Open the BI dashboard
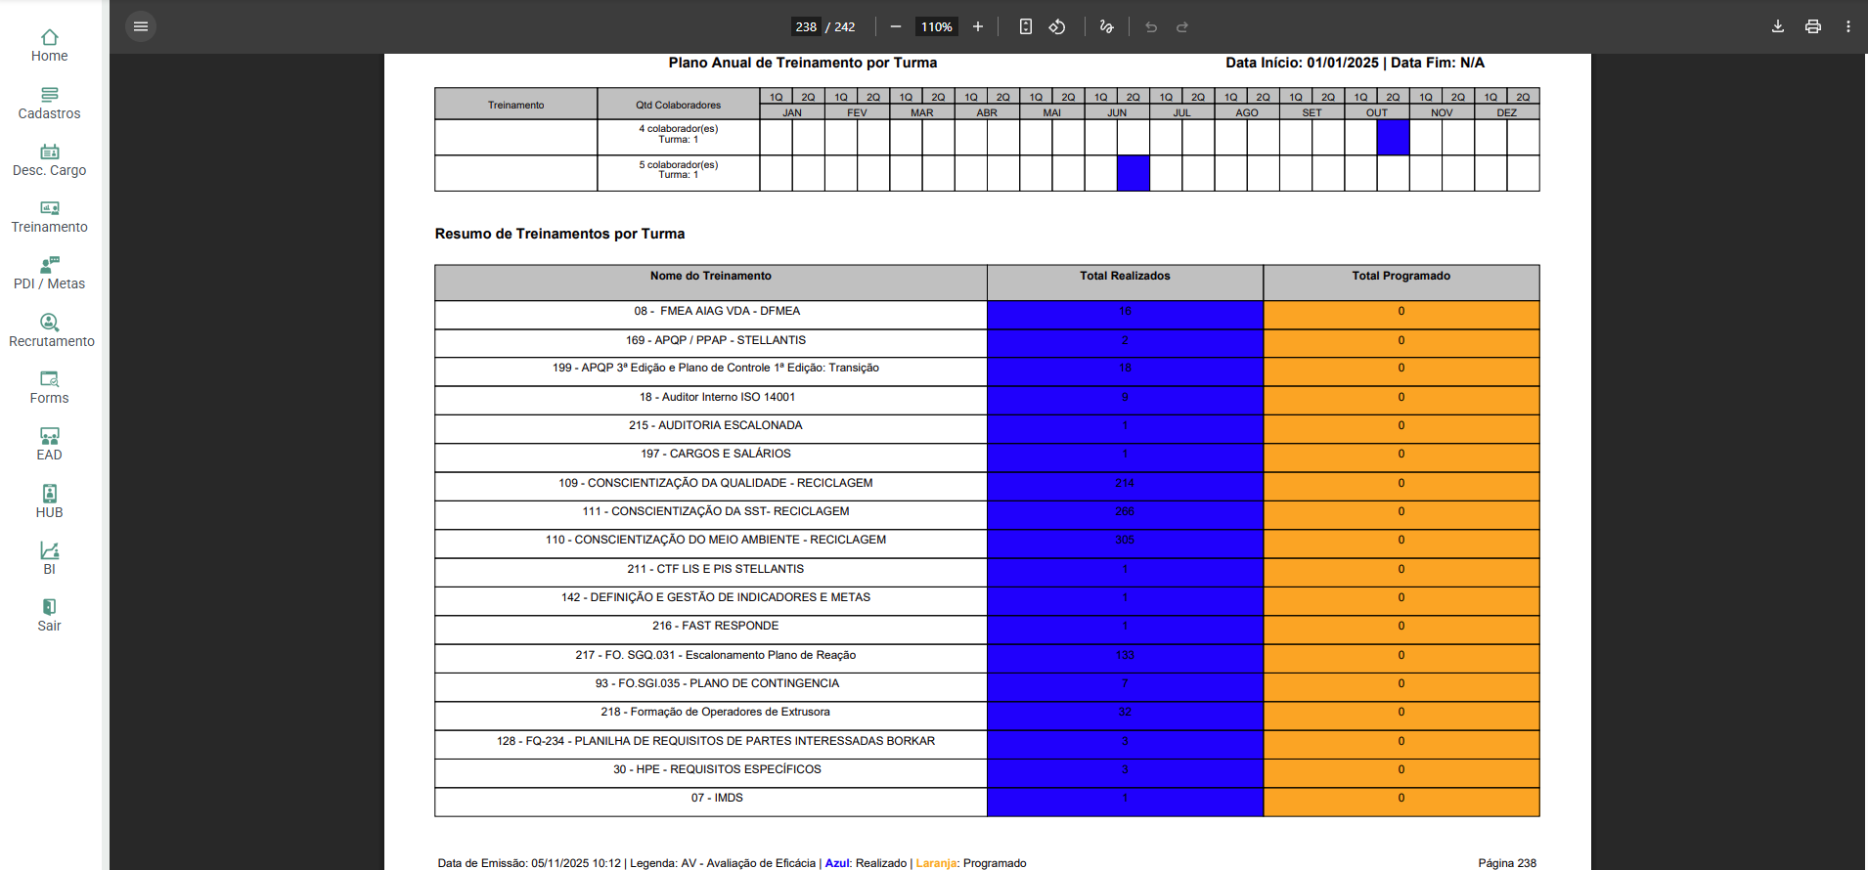 tap(49, 558)
